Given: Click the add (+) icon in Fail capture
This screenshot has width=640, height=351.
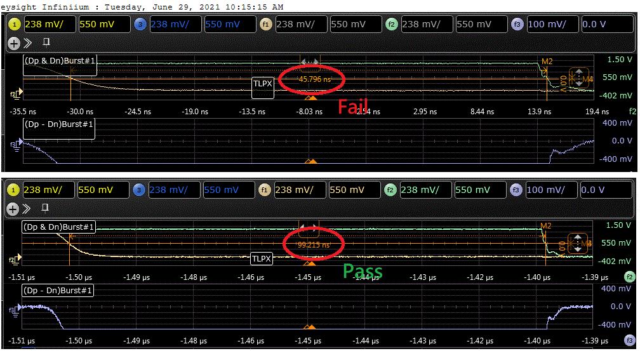Looking at the screenshot, I should (14, 44).
